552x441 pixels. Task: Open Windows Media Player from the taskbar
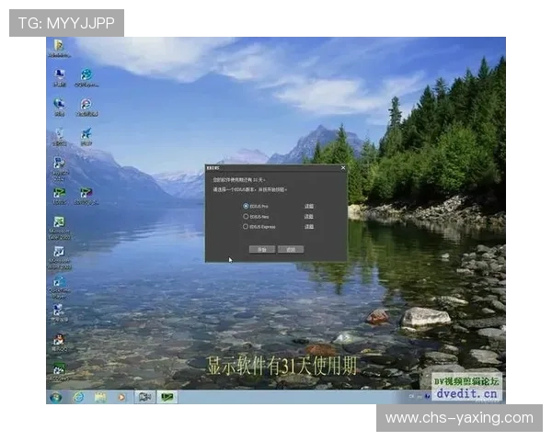click(x=121, y=397)
